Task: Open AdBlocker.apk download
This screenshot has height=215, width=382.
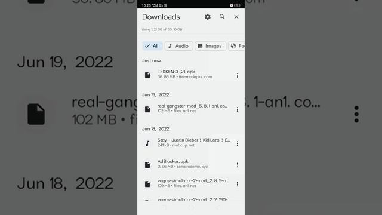Action: [191, 164]
